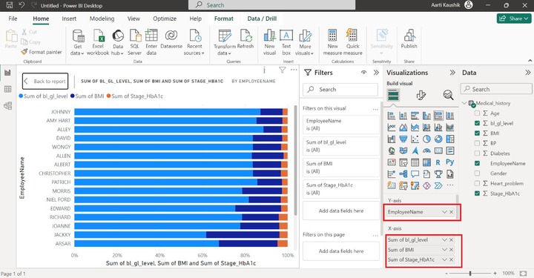Switch to Report view in sidebar

7,73
